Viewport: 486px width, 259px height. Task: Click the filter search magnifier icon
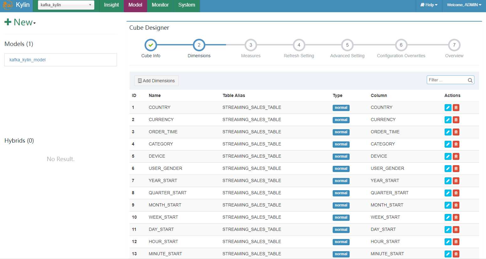coord(470,80)
